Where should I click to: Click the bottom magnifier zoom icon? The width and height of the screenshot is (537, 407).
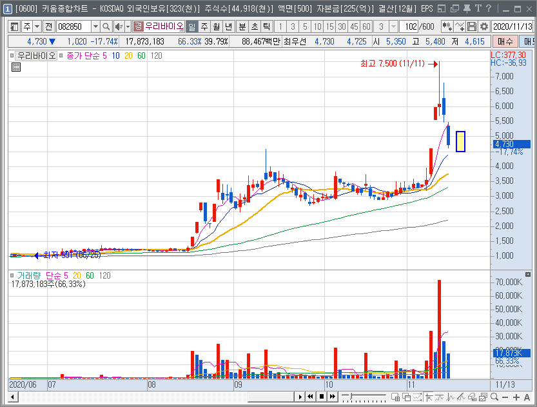(494, 397)
